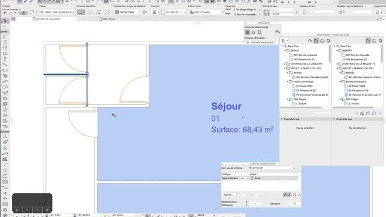Viewport: 386px width, 217px height.
Task: Click right Organizer vertical scrollbar
Action: 382,54
